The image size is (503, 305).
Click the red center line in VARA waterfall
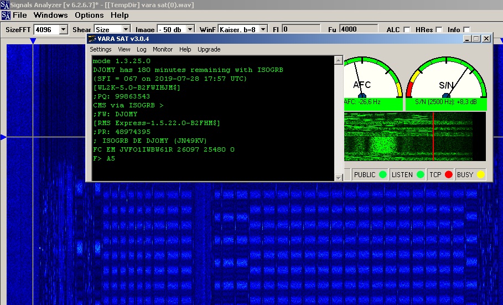[433, 136]
